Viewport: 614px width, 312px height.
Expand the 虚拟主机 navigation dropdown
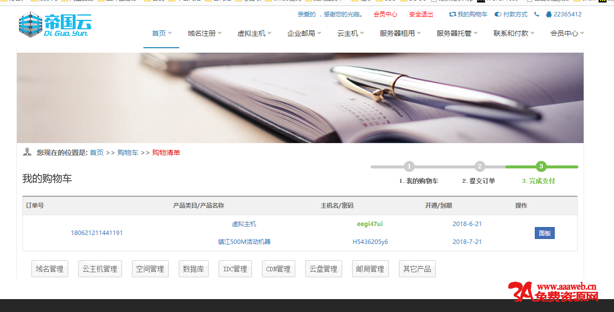(254, 33)
